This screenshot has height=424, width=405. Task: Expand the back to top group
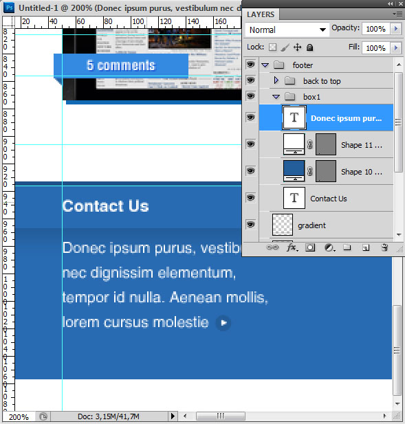pos(276,80)
